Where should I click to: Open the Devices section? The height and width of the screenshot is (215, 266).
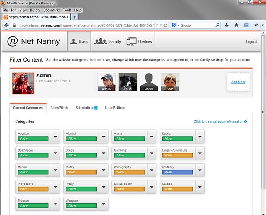[139, 41]
